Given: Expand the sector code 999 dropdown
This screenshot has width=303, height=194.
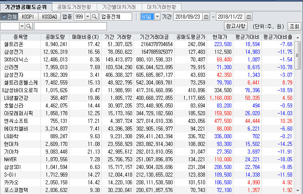Looking at the screenshot, I should (88, 17).
